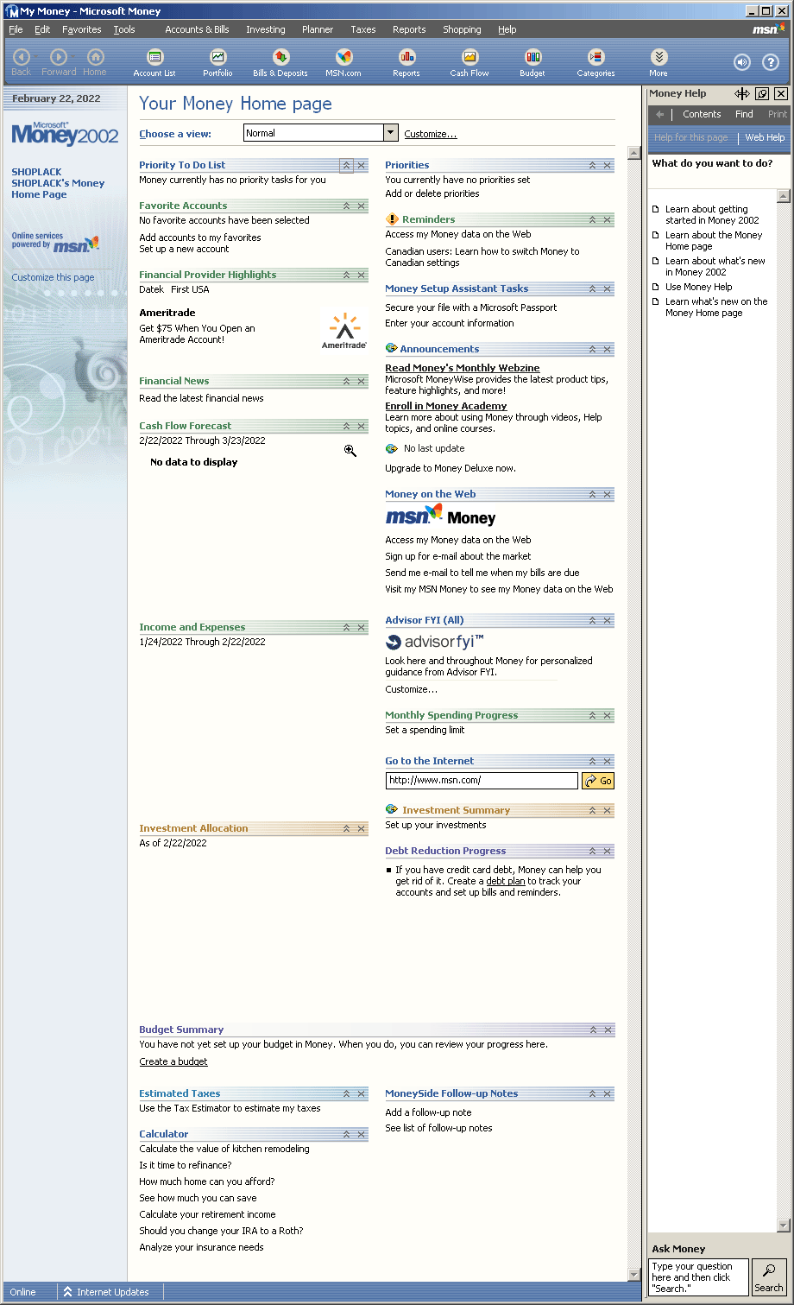Click the magnifier icon in Cash Flow Forecast
Viewport: 794px width, 1305px height.
point(350,451)
